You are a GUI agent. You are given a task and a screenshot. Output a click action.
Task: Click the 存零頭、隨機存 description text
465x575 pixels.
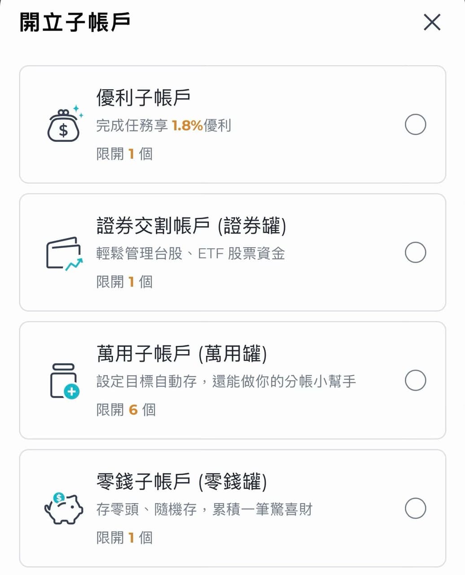pyautogui.click(x=147, y=509)
